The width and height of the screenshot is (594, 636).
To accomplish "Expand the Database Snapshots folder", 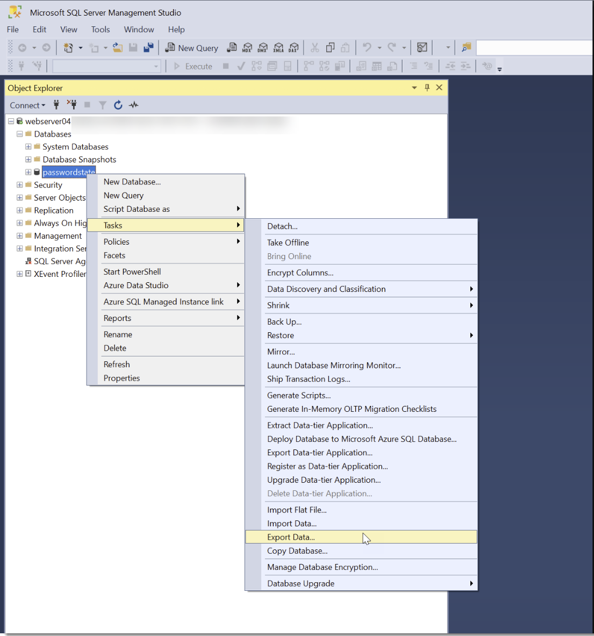I will (28, 160).
